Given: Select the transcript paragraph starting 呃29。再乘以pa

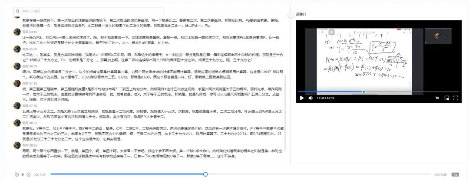Looking at the screenshot, I should pyautogui.click(x=152, y=75).
